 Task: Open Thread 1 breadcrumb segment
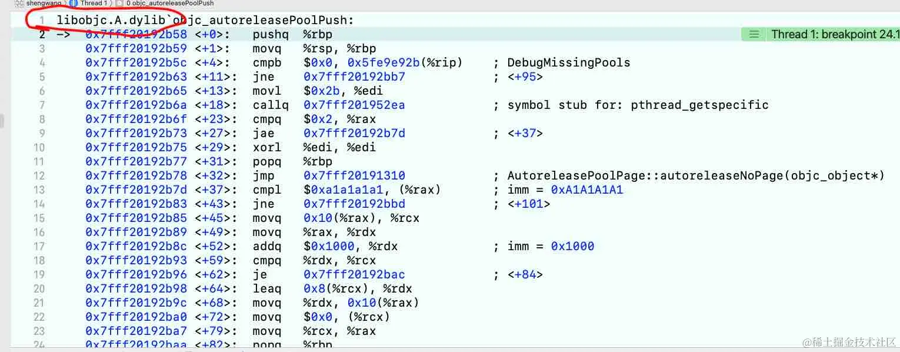tap(93, 3)
